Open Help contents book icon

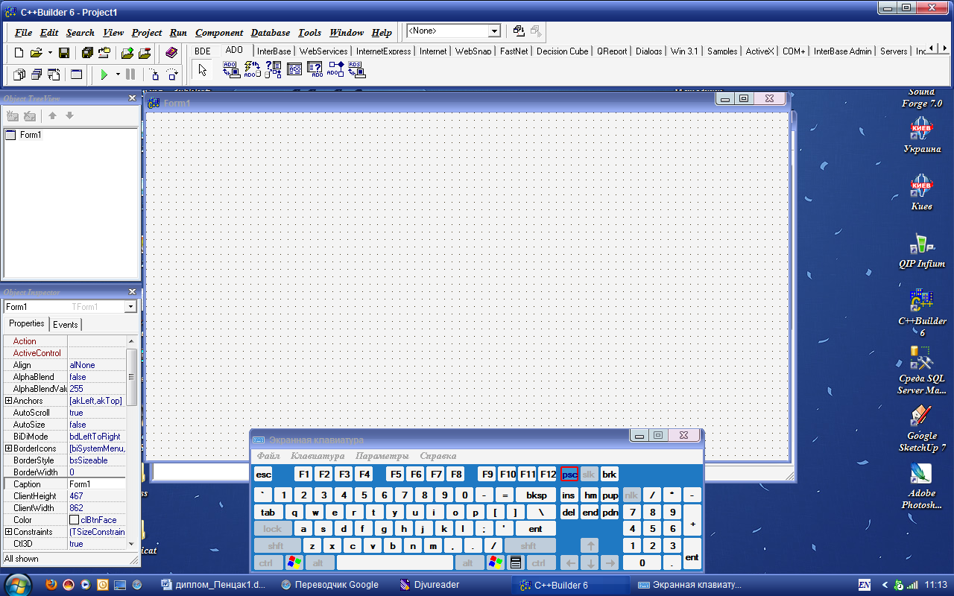[171, 53]
